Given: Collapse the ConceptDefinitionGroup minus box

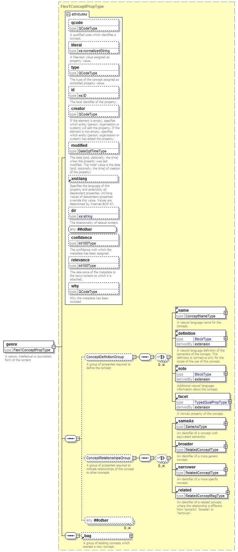Looking at the screenshot, I should tap(134, 357).
